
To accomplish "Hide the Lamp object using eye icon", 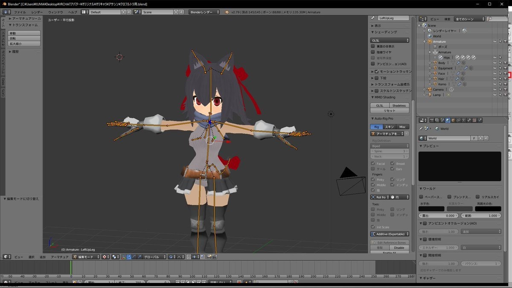I will tap(495, 95).
